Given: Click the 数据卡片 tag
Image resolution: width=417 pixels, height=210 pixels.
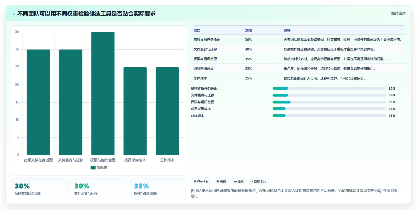Looking at the screenshot, I should [259, 181].
